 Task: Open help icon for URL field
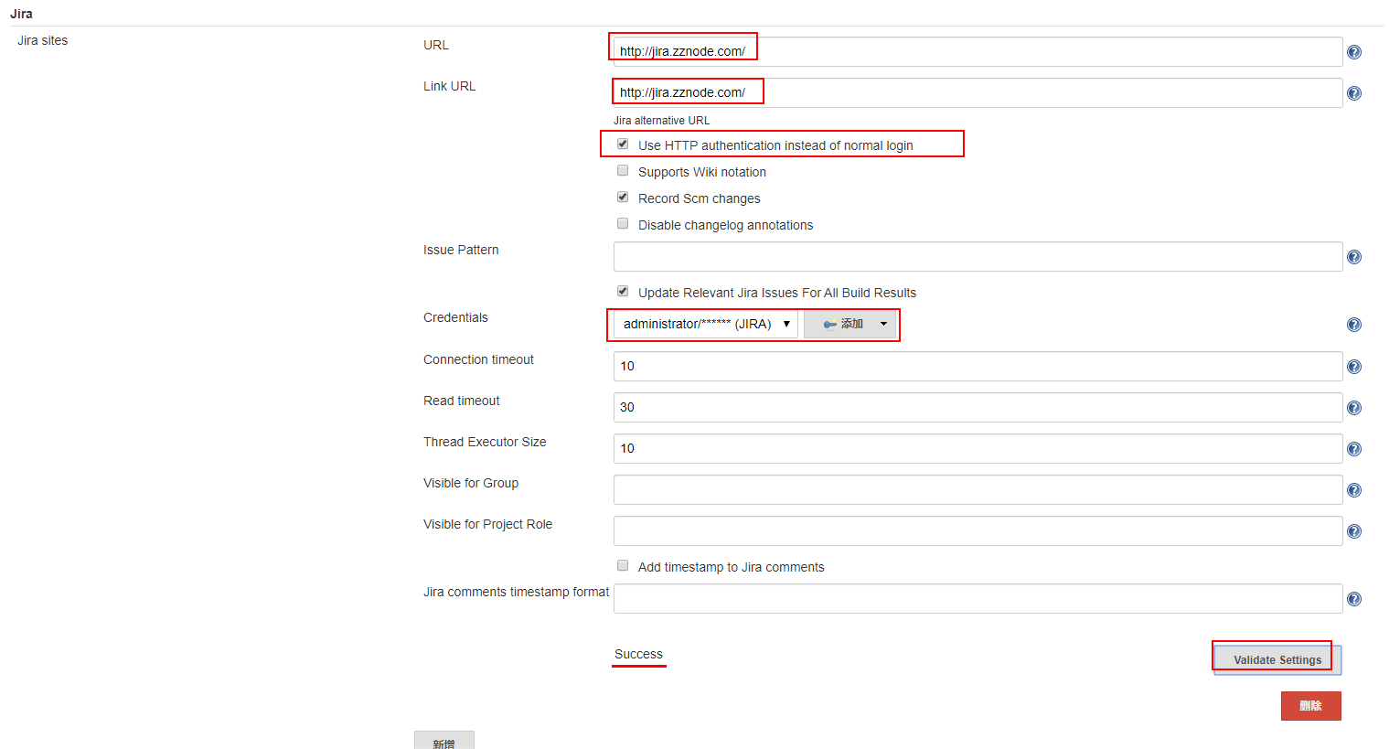[x=1354, y=52]
